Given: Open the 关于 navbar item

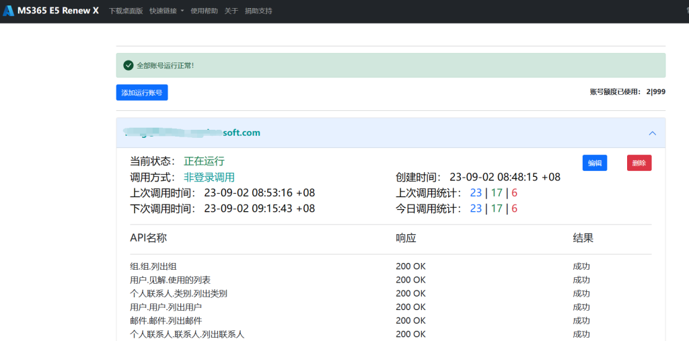Looking at the screenshot, I should coord(231,11).
